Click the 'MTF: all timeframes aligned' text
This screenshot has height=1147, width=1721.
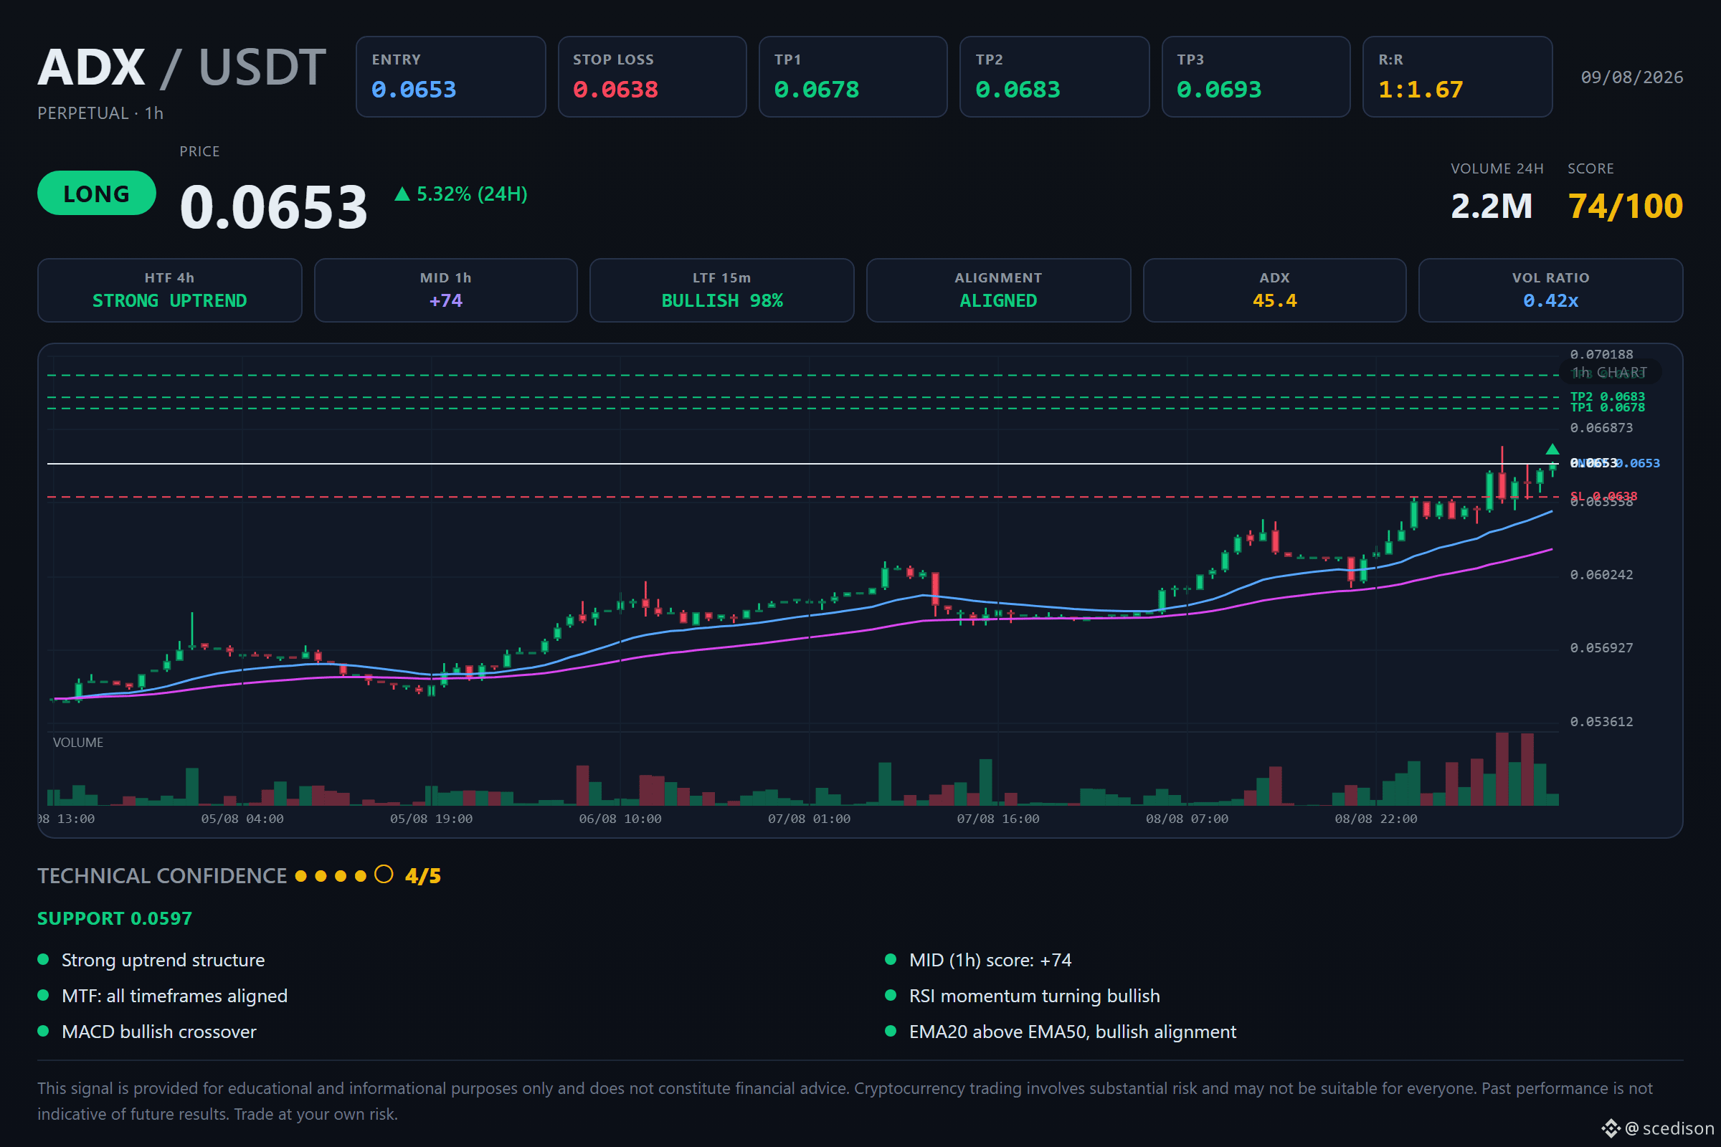click(175, 996)
